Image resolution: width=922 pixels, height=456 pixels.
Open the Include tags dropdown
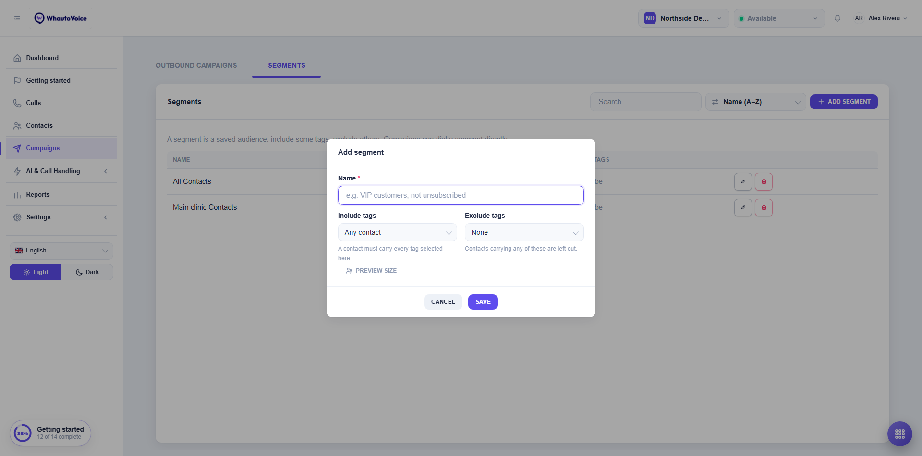tap(398, 232)
